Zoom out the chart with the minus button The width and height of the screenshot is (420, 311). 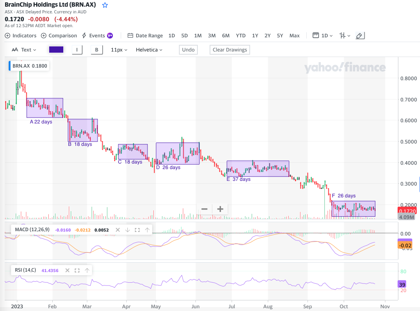point(204,209)
